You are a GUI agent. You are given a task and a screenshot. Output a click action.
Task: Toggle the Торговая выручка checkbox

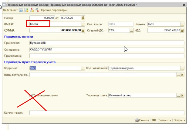[31, 95]
